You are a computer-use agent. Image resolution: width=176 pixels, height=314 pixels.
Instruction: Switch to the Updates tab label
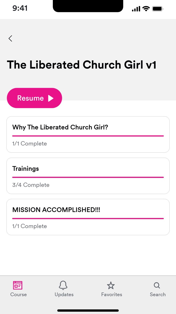[x=64, y=295]
